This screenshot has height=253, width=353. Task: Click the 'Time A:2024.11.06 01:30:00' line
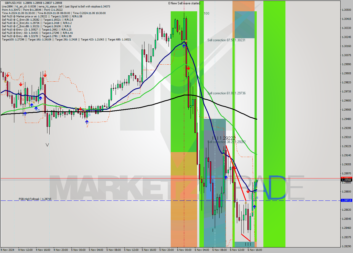click(54, 13)
